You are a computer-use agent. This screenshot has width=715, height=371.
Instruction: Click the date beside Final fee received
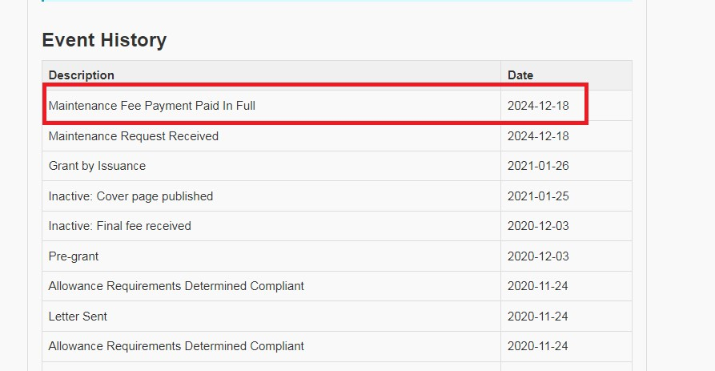(538, 226)
